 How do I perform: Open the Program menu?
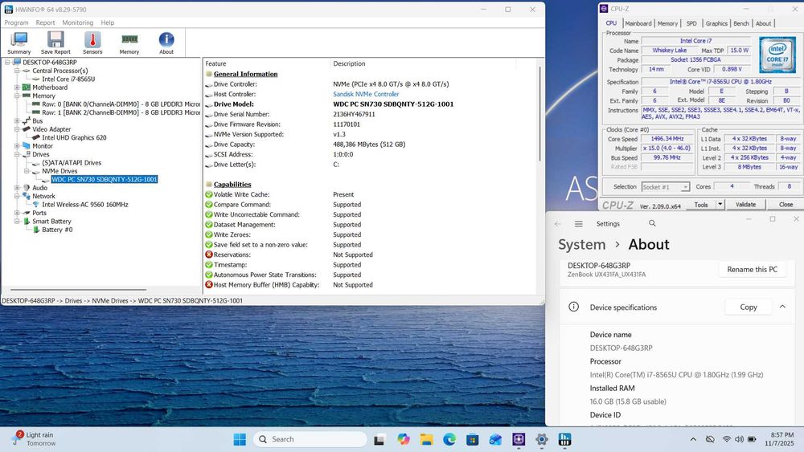16,22
